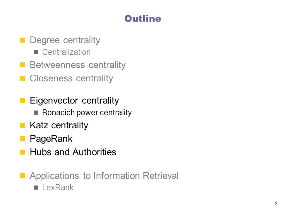Click the Centralization sub-bullet text
Viewport: 281px width, 210px height.
pyautogui.click(x=66, y=52)
